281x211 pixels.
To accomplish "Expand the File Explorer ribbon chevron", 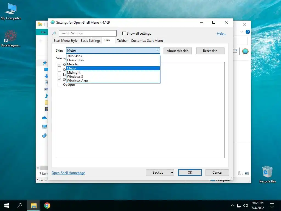I will click(x=241, y=32).
